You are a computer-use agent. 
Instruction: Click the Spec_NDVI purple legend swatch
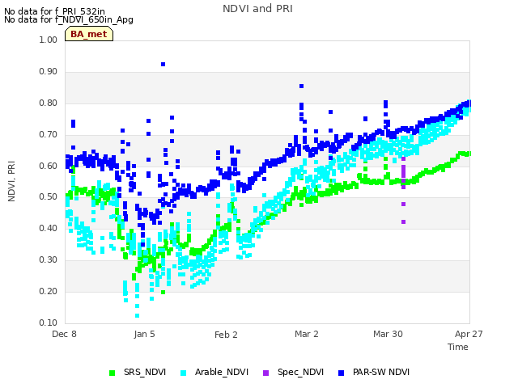[265, 373]
